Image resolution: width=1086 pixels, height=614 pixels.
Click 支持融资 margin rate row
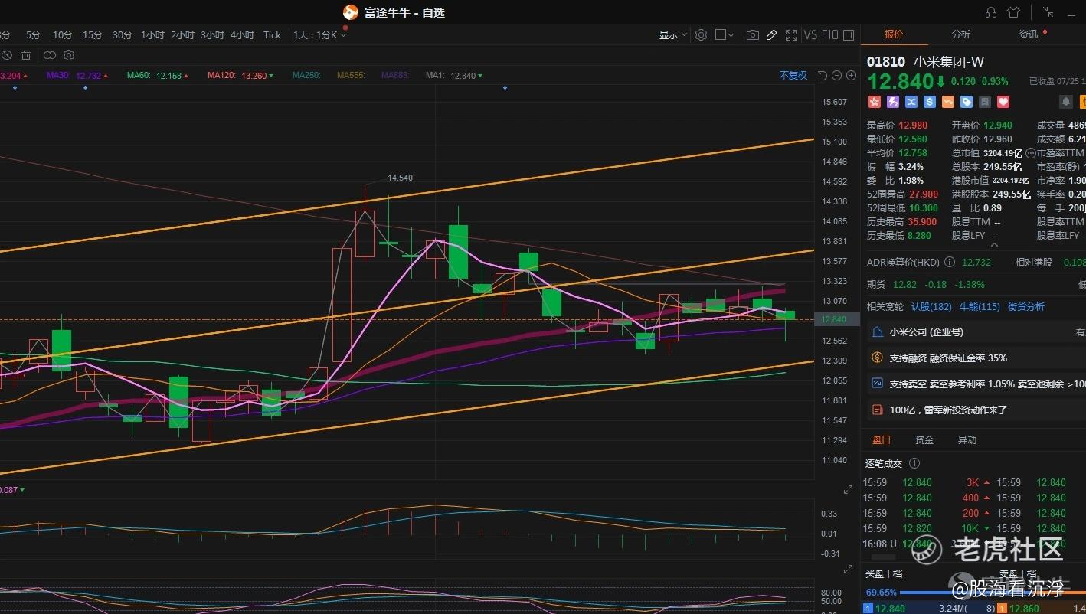[x=974, y=358]
